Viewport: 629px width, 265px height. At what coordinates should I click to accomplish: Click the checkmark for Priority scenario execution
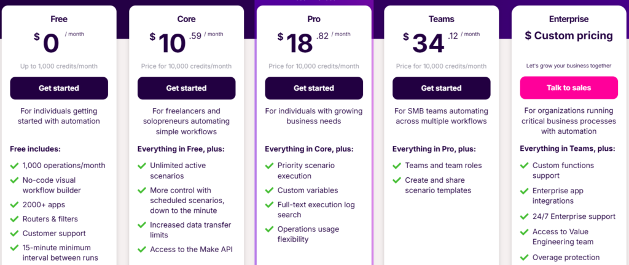click(x=269, y=166)
